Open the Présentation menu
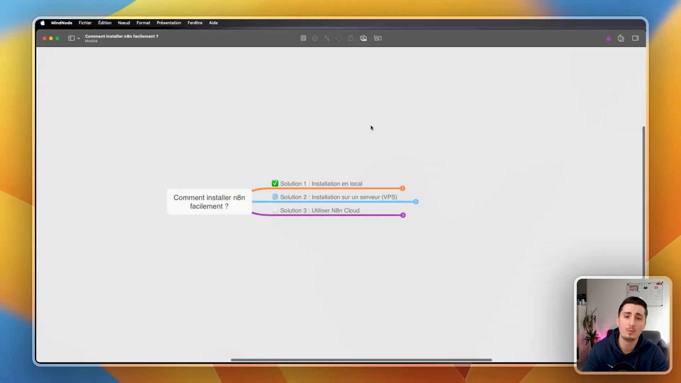The width and height of the screenshot is (681, 383). click(169, 23)
